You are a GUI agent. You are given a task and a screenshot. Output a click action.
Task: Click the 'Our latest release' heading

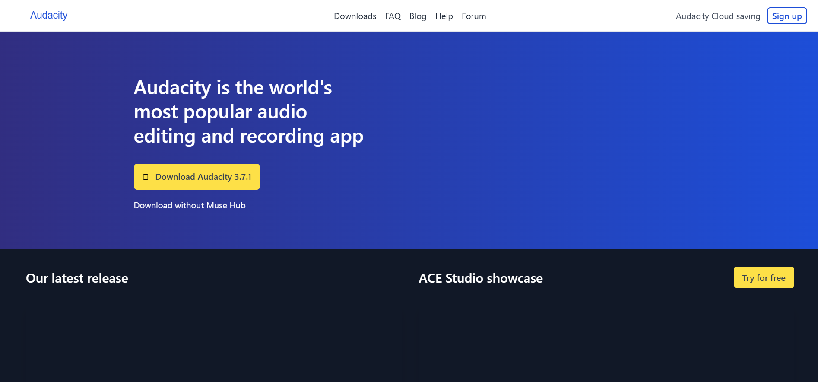click(77, 278)
